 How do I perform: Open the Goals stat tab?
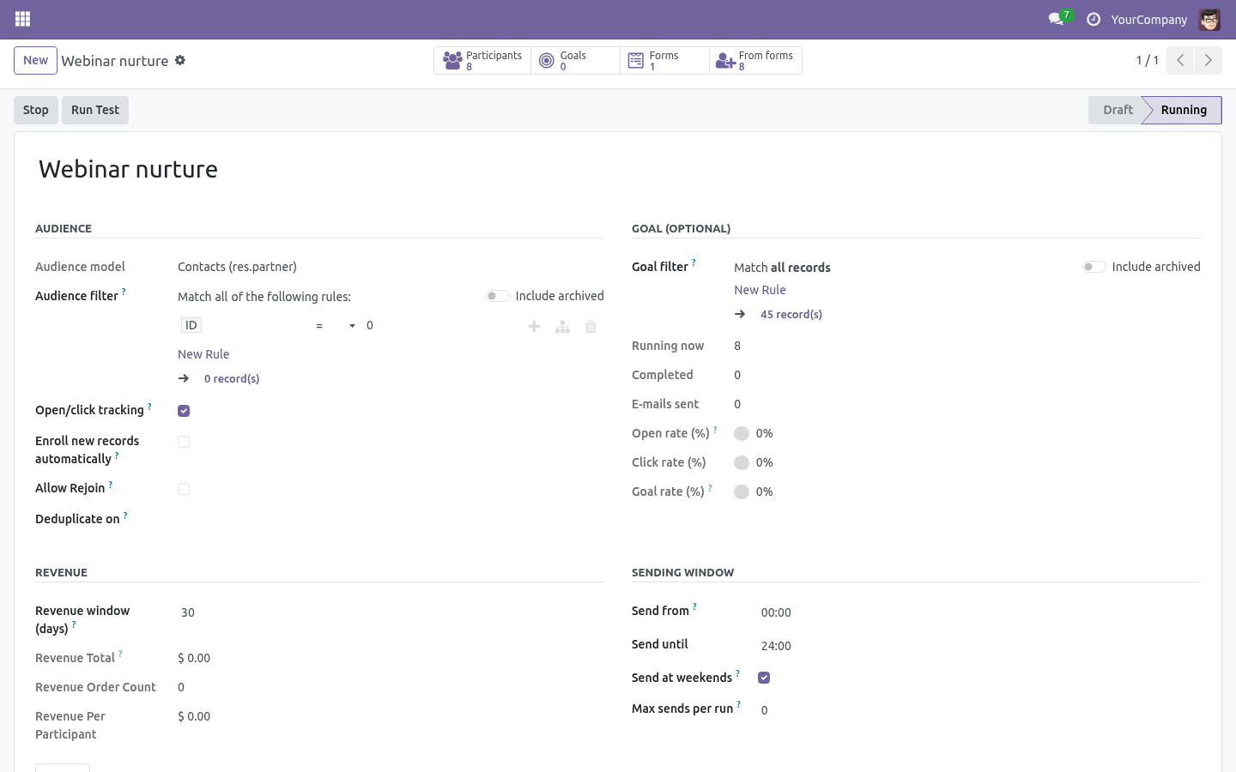pyautogui.click(x=575, y=61)
